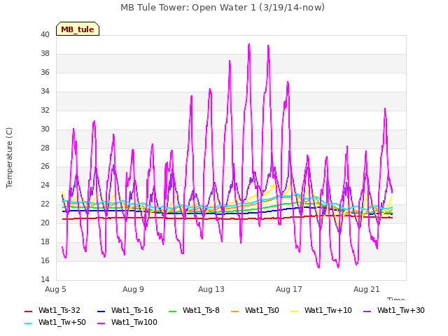Click the Aug 21 x-axis label
The height and width of the screenshot is (336, 448).
click(367, 289)
